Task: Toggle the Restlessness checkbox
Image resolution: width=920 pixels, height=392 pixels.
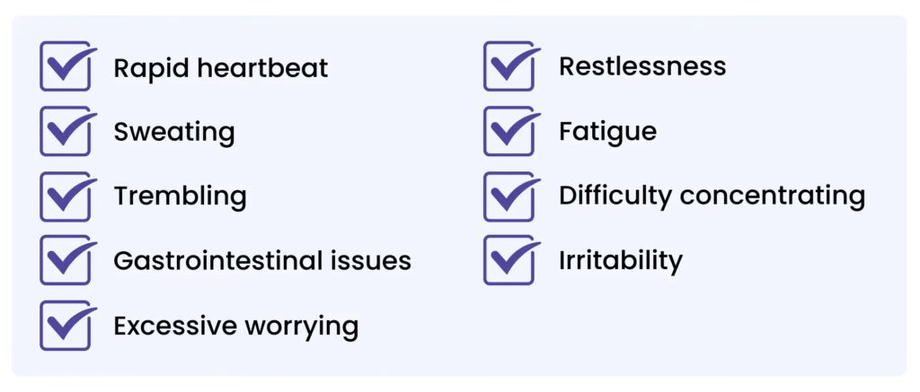Action: tap(509, 67)
